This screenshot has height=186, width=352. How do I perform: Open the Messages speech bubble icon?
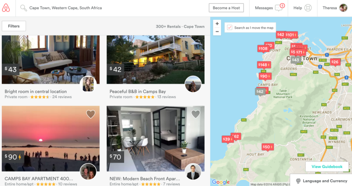tap(279, 8)
